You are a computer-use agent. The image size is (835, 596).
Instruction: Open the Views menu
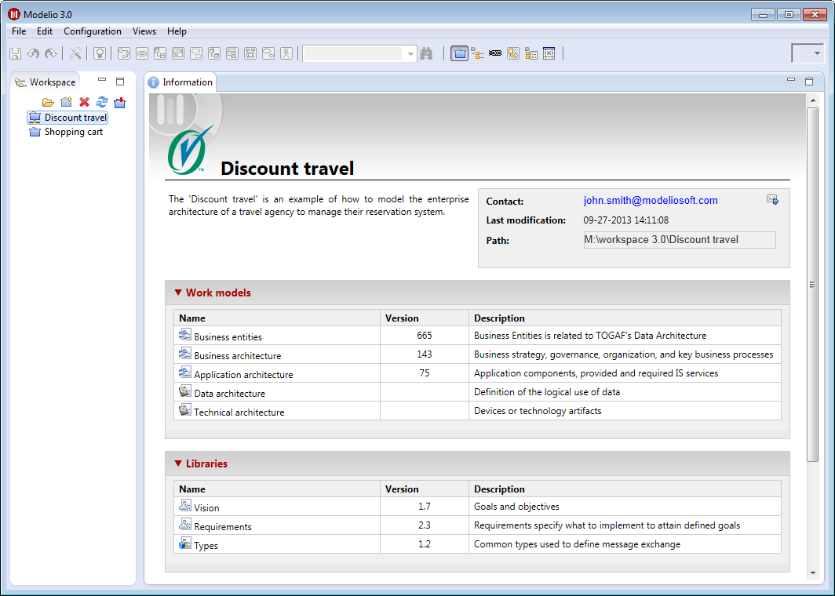point(144,31)
